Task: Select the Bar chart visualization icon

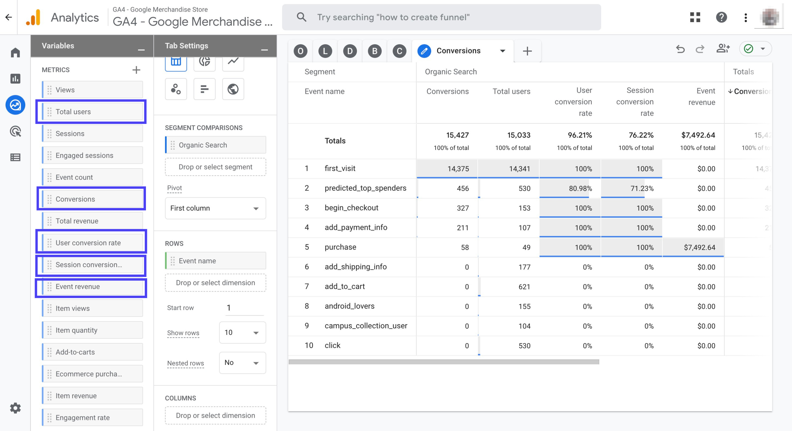Action: coord(204,89)
